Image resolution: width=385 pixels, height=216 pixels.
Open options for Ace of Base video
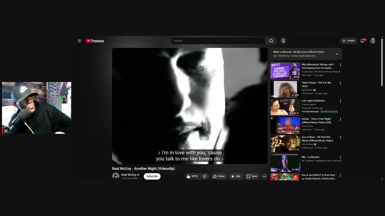click(340, 137)
